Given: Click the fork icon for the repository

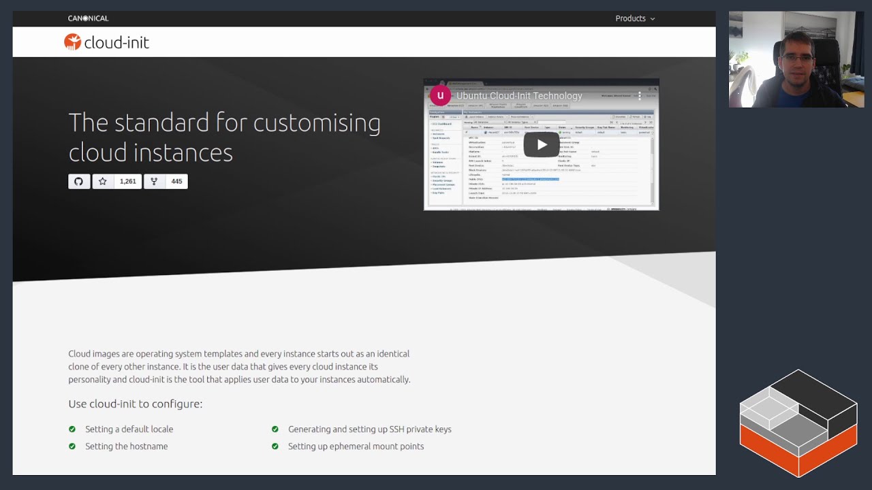Looking at the screenshot, I should [x=154, y=182].
